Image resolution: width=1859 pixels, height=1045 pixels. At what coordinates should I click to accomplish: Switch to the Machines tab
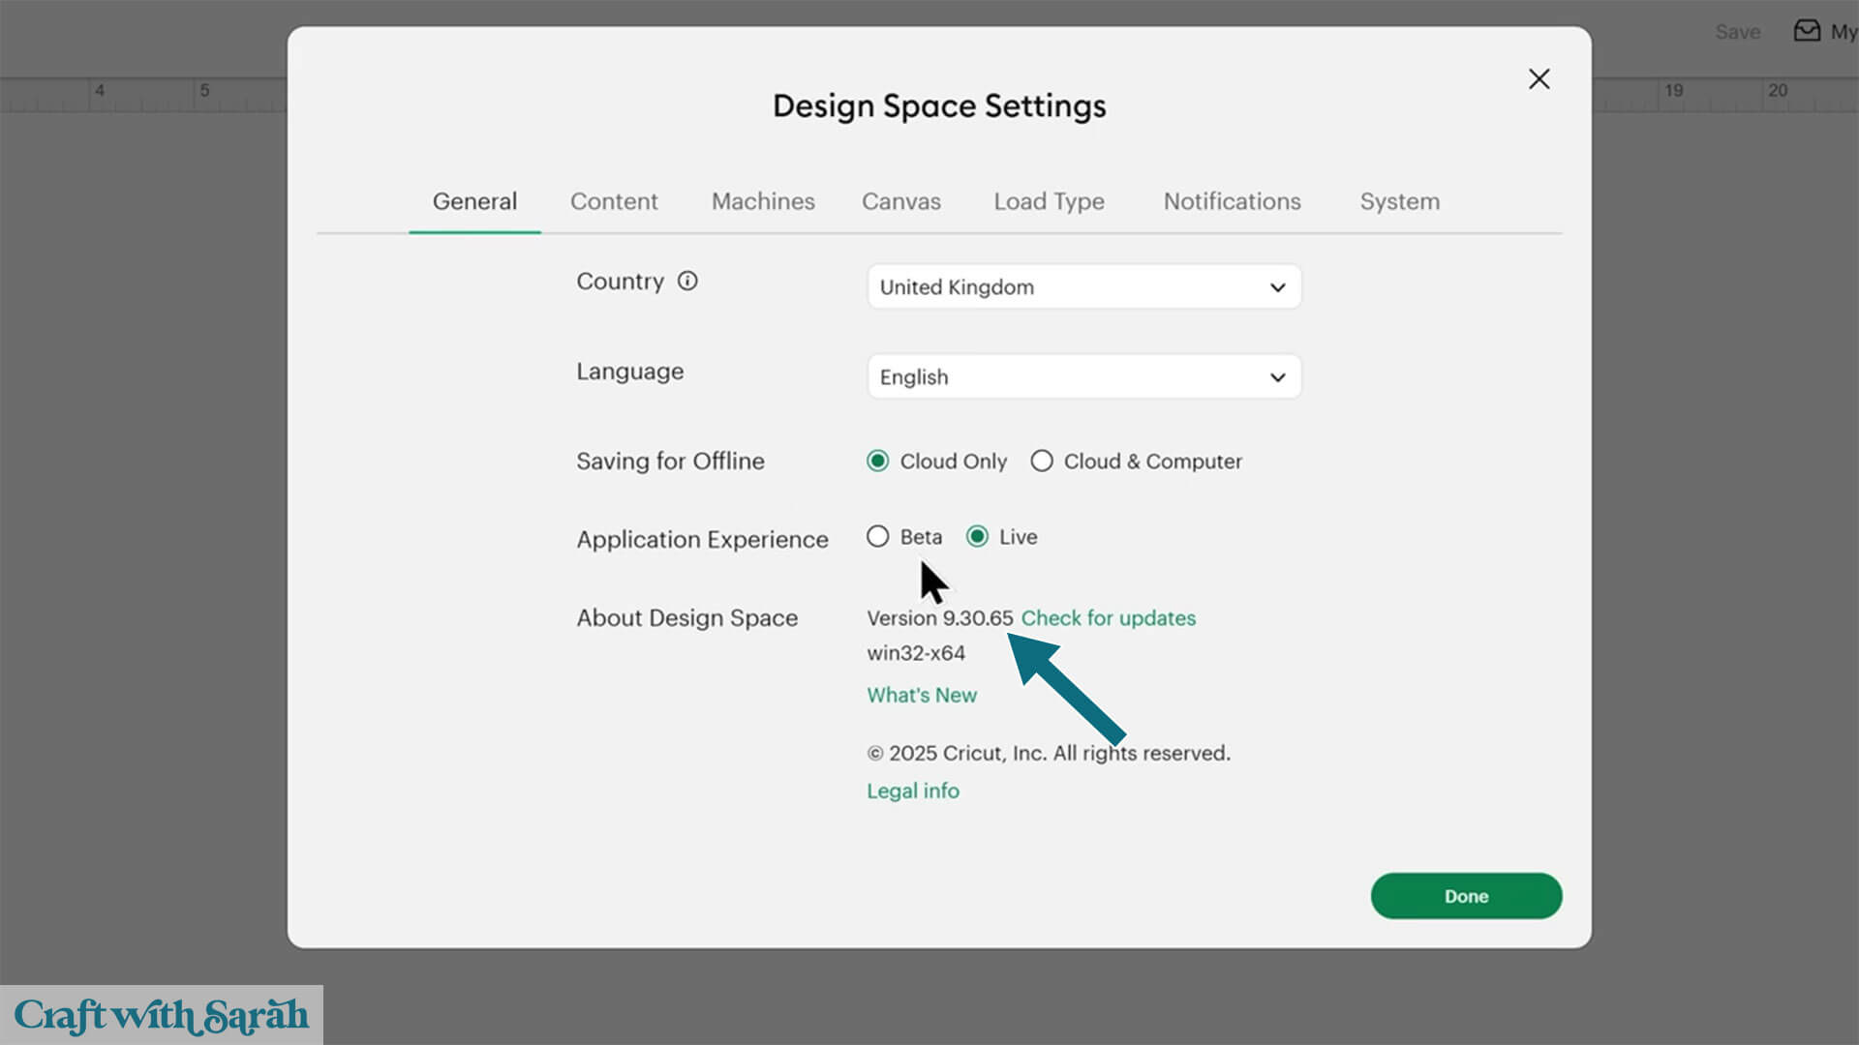[x=763, y=201]
